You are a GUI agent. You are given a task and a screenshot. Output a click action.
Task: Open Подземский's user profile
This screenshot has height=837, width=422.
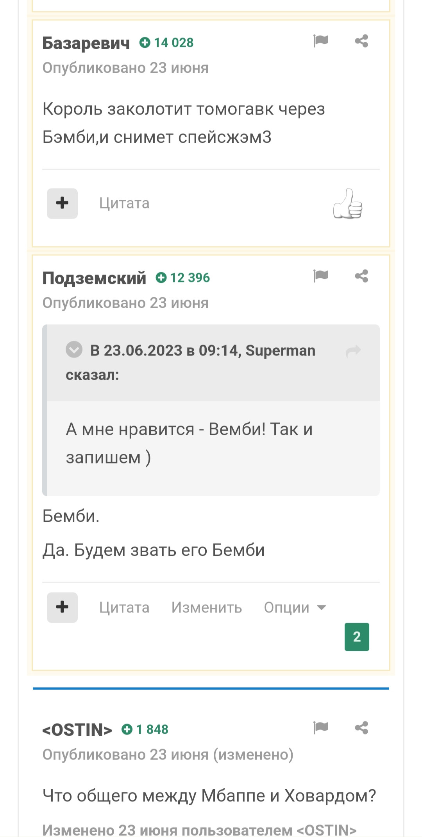(94, 278)
